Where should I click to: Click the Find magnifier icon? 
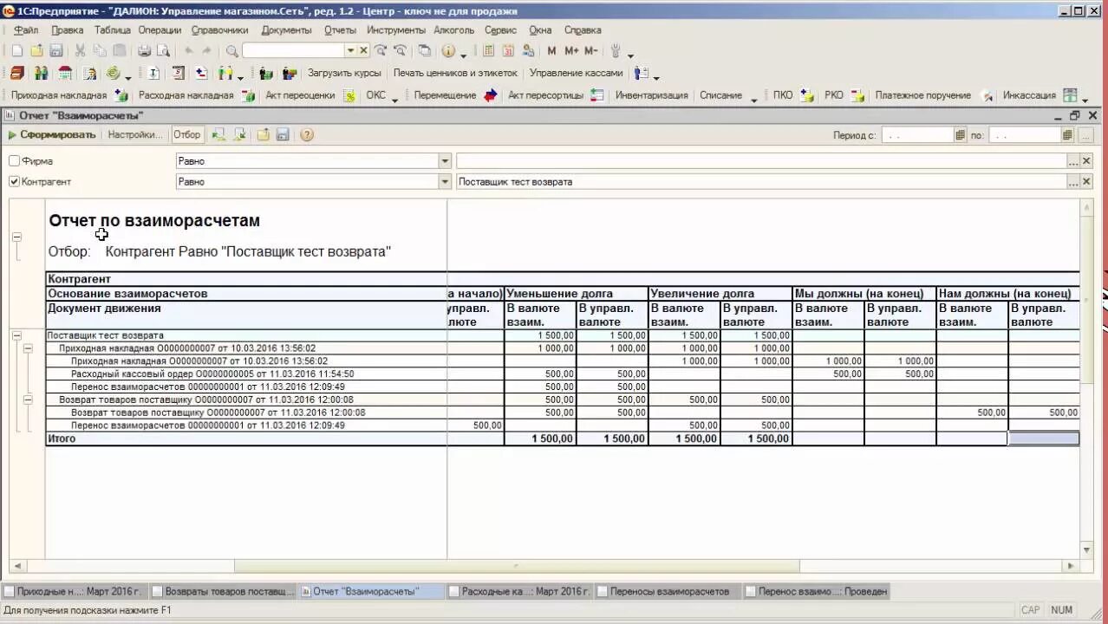click(x=231, y=51)
